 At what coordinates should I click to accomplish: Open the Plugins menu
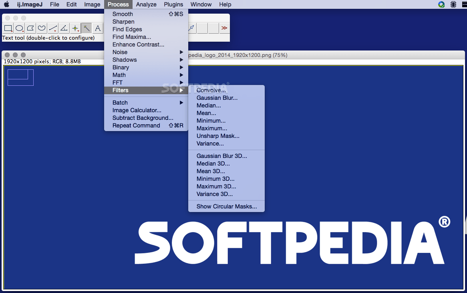173,4
